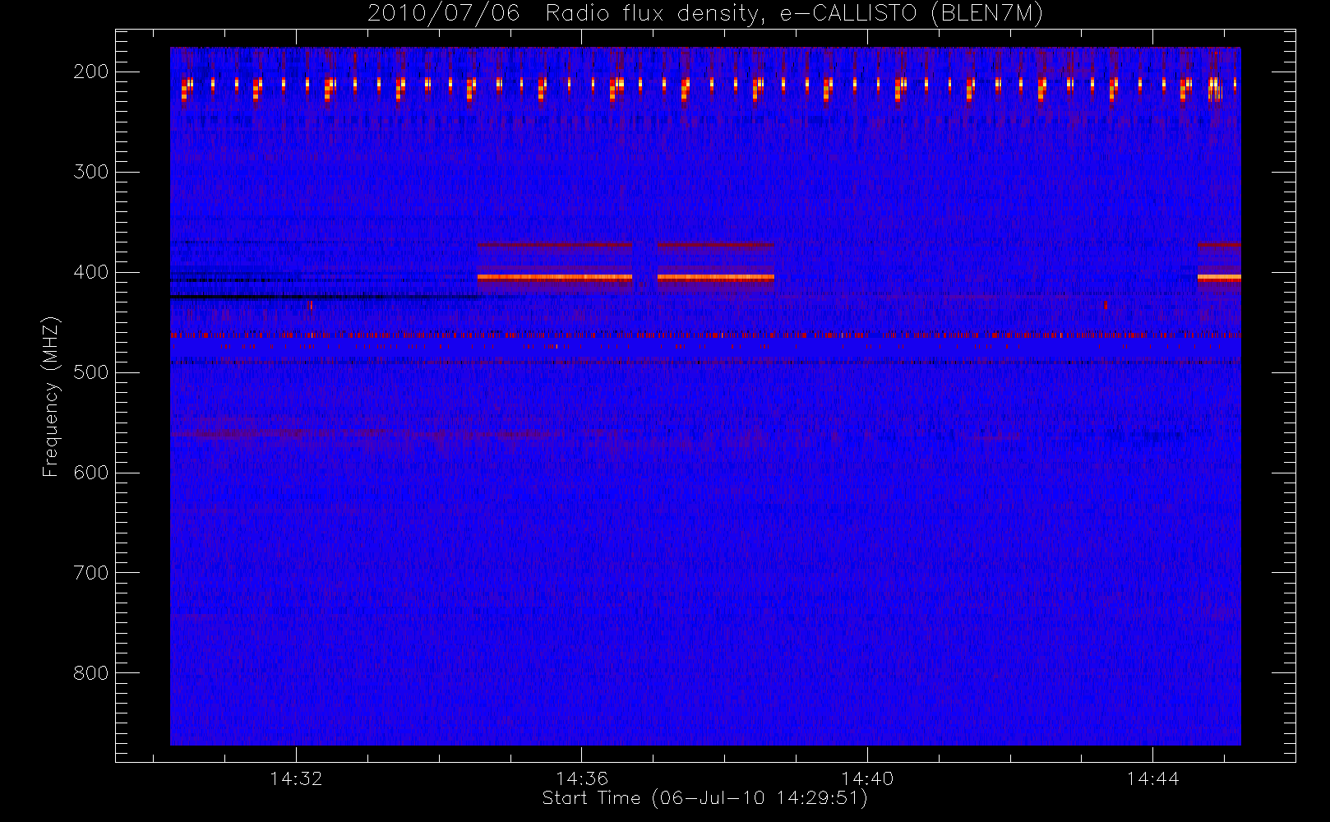Click the 700 frequency tick label
Viewport: 1330px width, 822px height.
tap(90, 573)
